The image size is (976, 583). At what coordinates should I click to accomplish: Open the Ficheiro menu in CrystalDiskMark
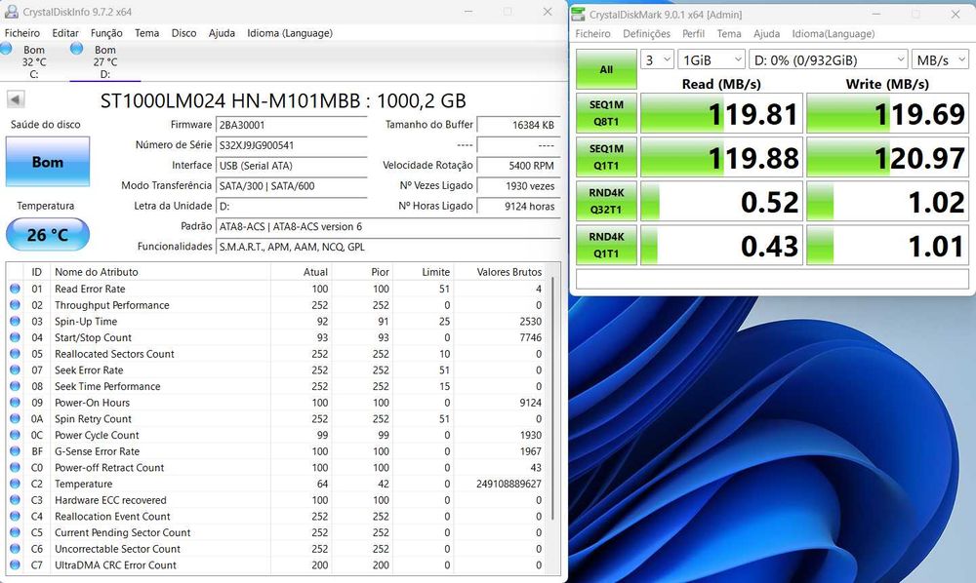click(x=592, y=33)
